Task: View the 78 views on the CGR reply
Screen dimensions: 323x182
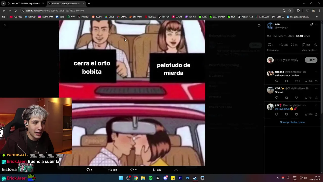Action: 308,98
